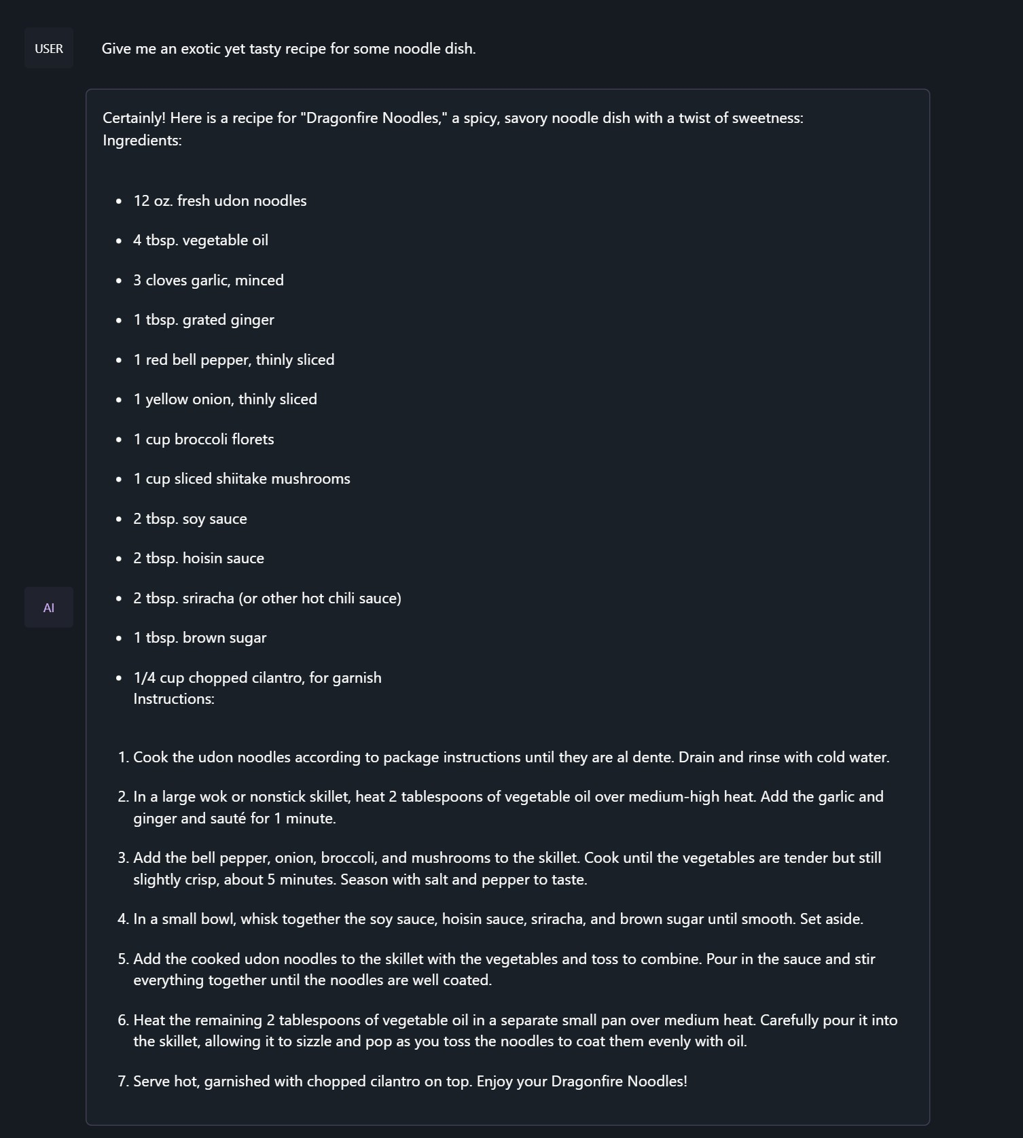Click the "4 tbsp. vegetable oil" ingredient
1023x1138 pixels.
click(x=200, y=241)
